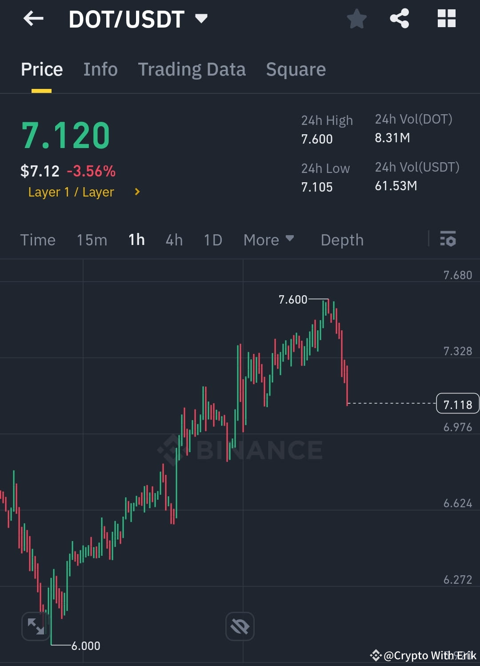The image size is (480, 666).
Task: Toggle the hide-orders eye icon on chart
Action: click(240, 626)
